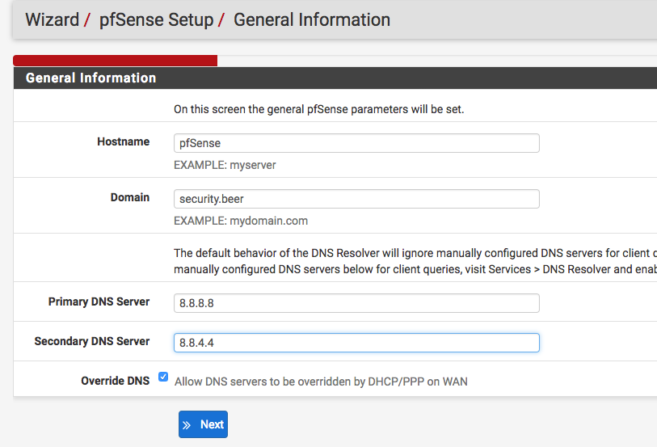Screen dimensions: 657x447
Task: Focus the Hostname input field
Action: tap(356, 143)
